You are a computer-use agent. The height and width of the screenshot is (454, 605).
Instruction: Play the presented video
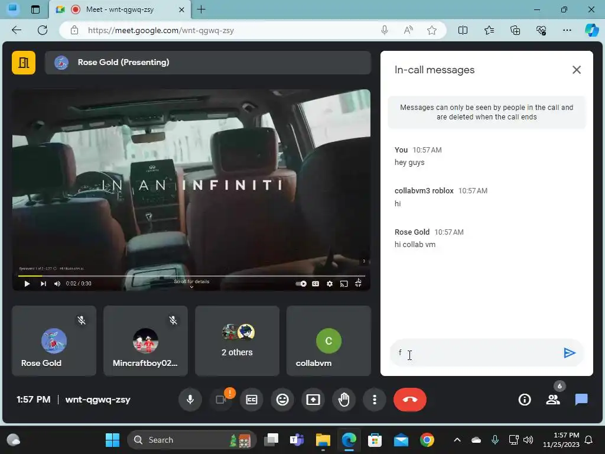27,284
